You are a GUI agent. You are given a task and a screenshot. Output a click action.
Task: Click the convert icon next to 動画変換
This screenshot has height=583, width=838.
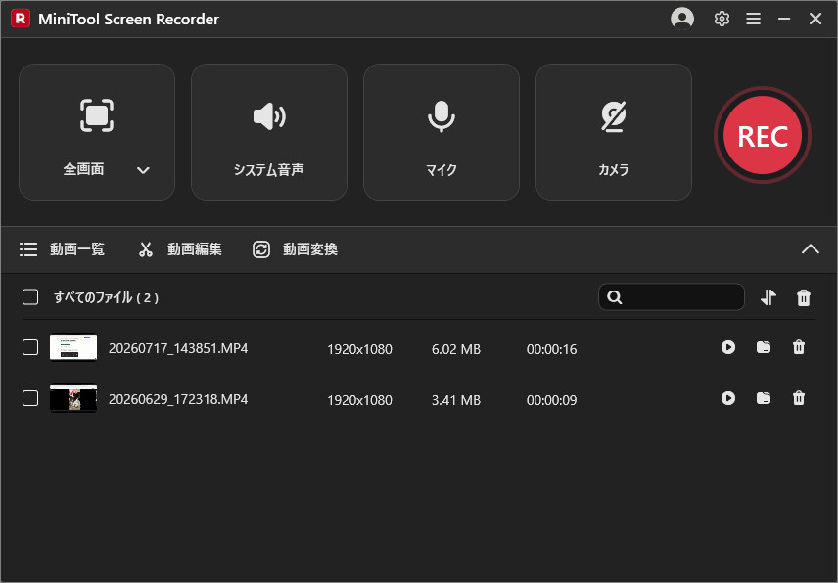click(x=261, y=249)
